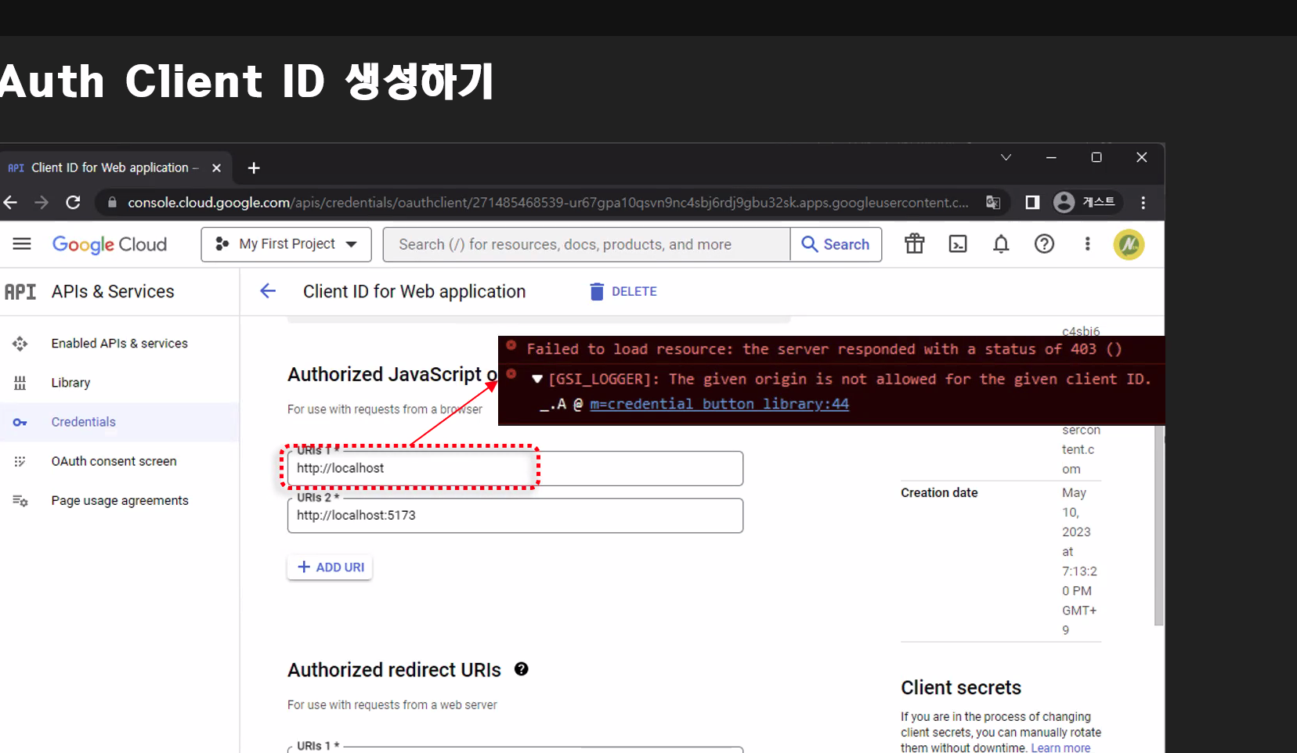Image resolution: width=1297 pixels, height=753 pixels.
Task: Click the account avatar
Action: pos(1129,245)
